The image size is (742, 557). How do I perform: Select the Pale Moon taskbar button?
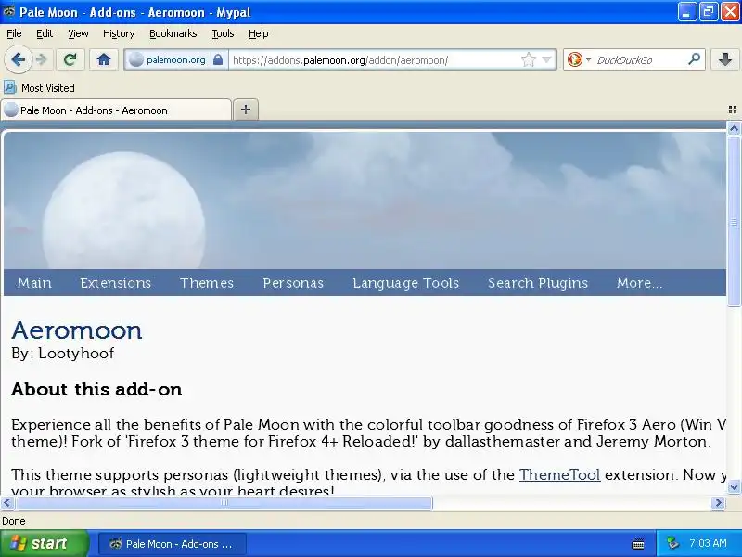click(173, 544)
